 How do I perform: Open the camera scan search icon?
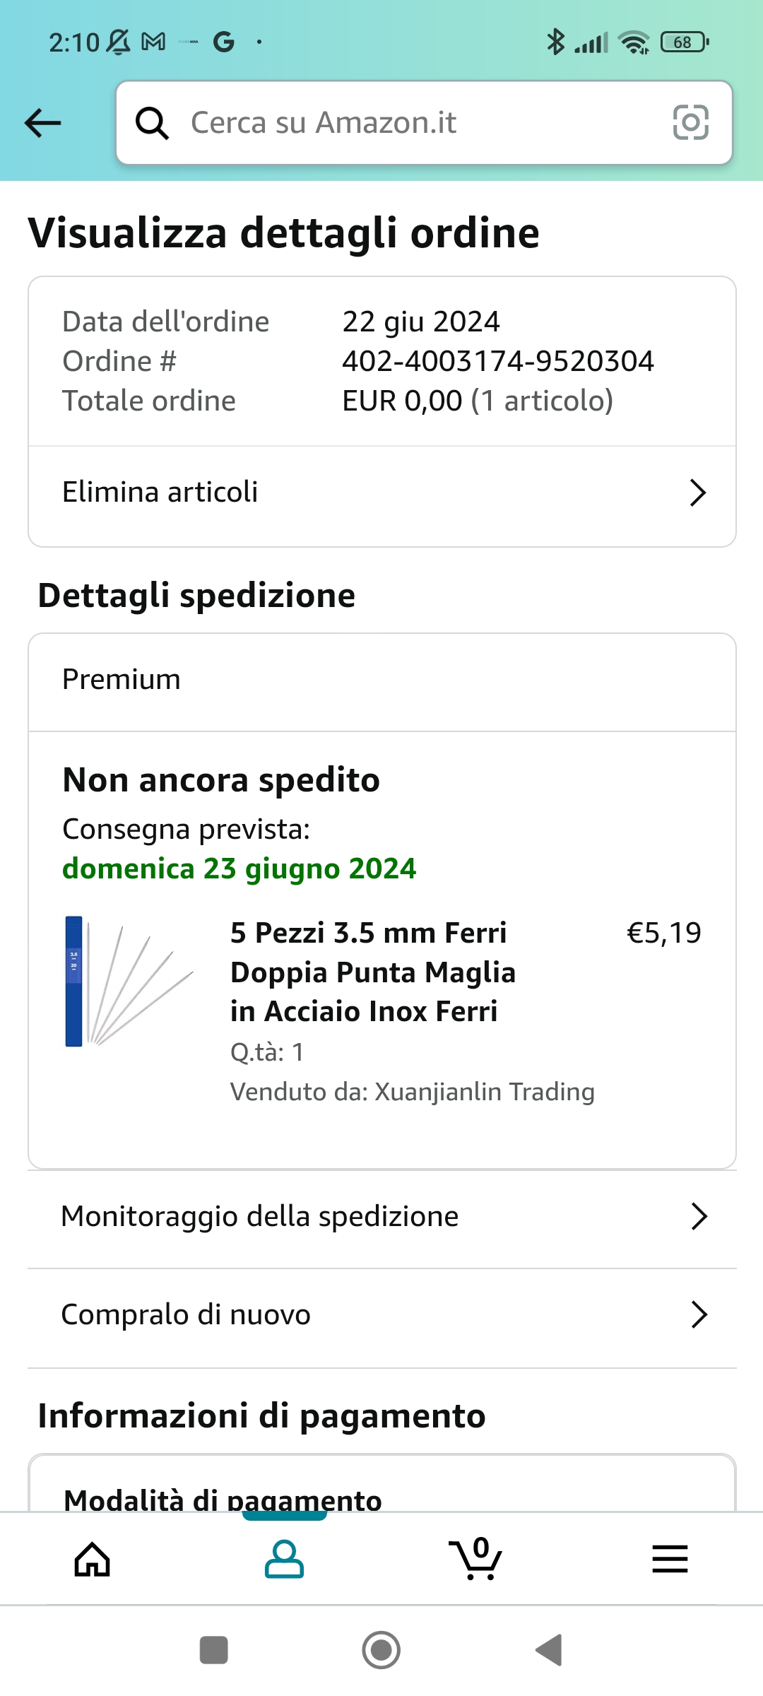[x=690, y=123]
